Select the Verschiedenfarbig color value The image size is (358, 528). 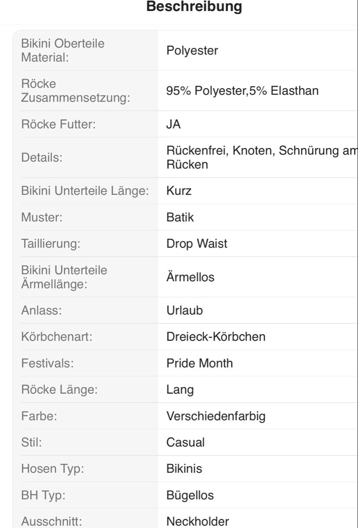coord(216,416)
